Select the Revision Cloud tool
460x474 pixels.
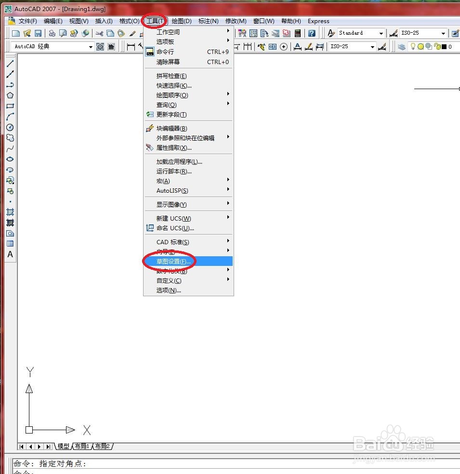10,138
